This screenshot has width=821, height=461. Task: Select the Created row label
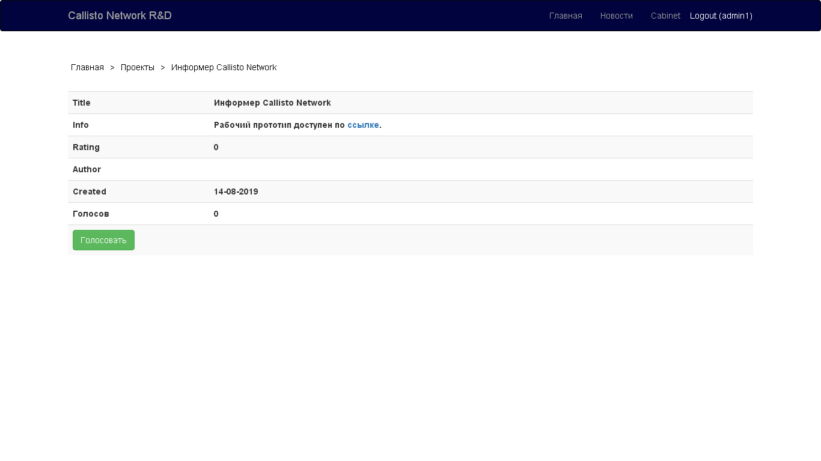point(90,191)
